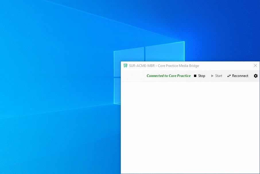Select the word Connected in green status
Image resolution: width=260 pixels, height=174 pixels.
pos(155,76)
